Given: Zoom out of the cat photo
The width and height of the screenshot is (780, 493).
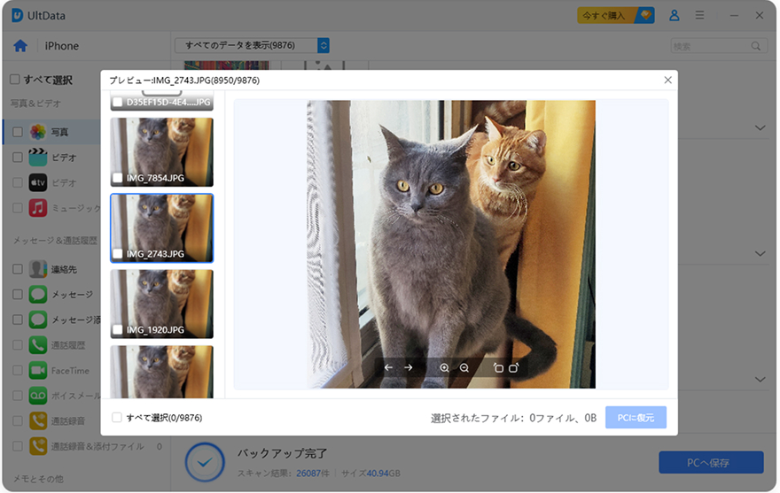Looking at the screenshot, I should 464,368.
